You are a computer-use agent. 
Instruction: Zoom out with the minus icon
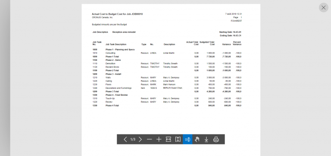pos(150,139)
